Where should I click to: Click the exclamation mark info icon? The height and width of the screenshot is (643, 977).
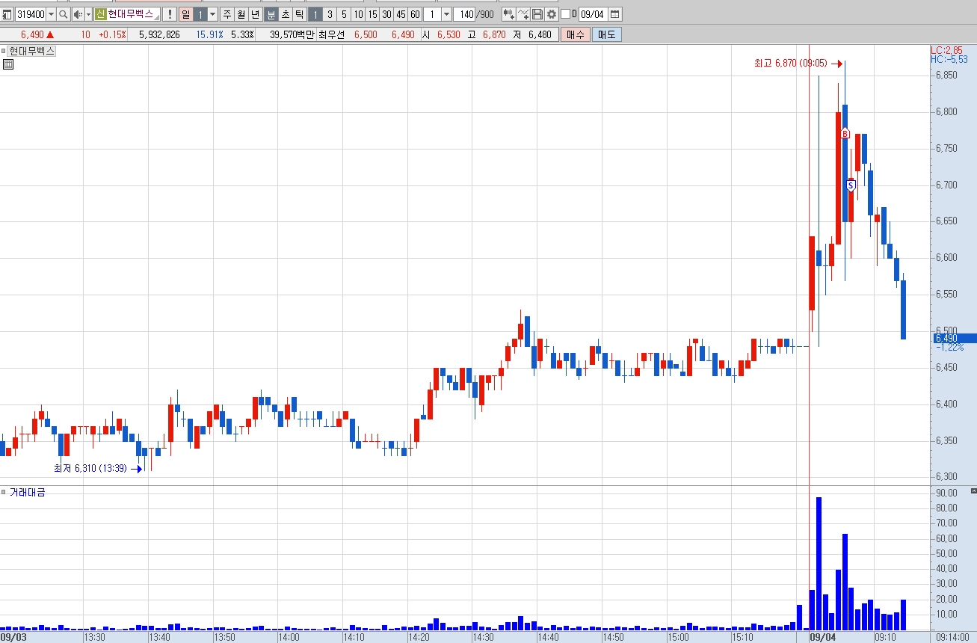(x=170, y=14)
